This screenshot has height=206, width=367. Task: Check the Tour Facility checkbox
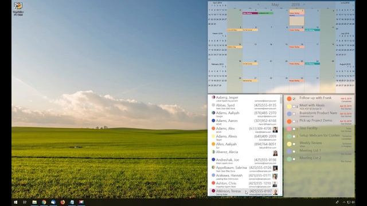coord(294,129)
